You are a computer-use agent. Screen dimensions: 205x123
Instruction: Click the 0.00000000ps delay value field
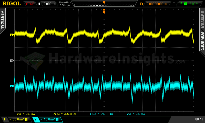pos(157,4)
